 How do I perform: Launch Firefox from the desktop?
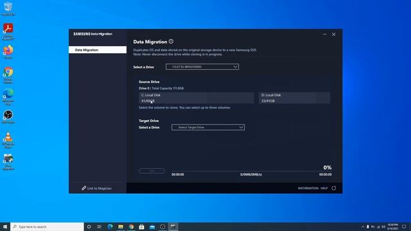pyautogui.click(x=8, y=52)
